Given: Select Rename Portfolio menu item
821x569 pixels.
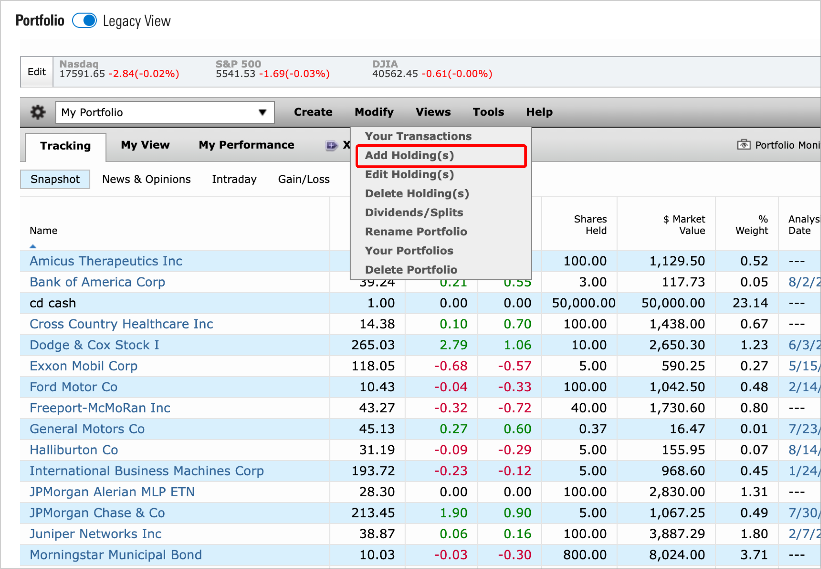Looking at the screenshot, I should point(416,232).
